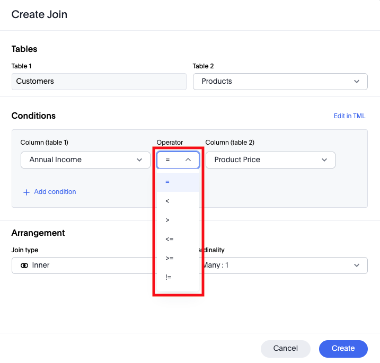
Task: Click the Add condition text
Action: (55, 192)
